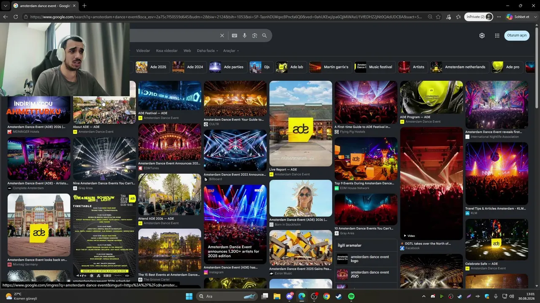Select the Ade pro filter chip

coord(507,67)
